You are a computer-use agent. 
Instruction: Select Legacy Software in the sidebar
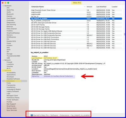pyautogui.click(x=13, y=91)
